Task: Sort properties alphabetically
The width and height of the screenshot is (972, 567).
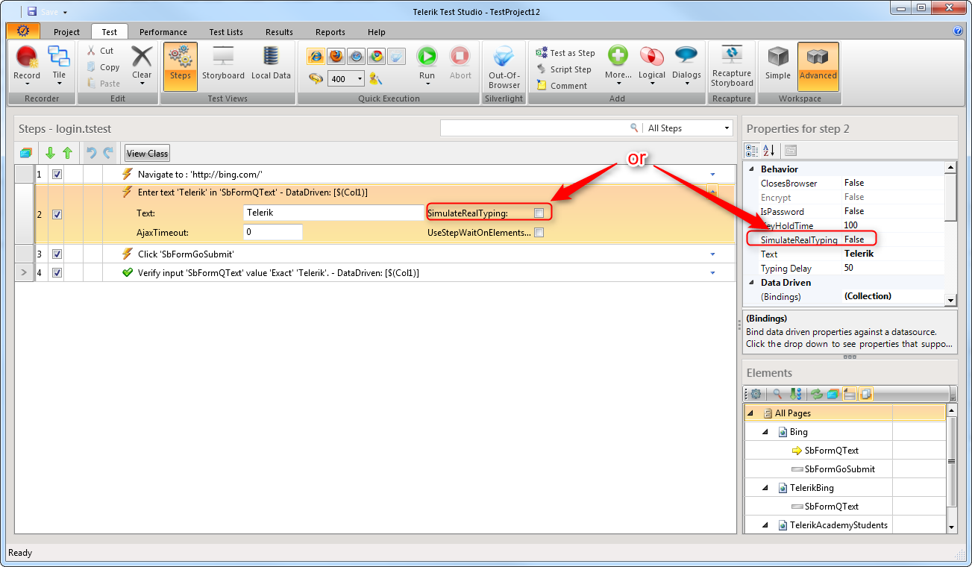Action: point(769,151)
